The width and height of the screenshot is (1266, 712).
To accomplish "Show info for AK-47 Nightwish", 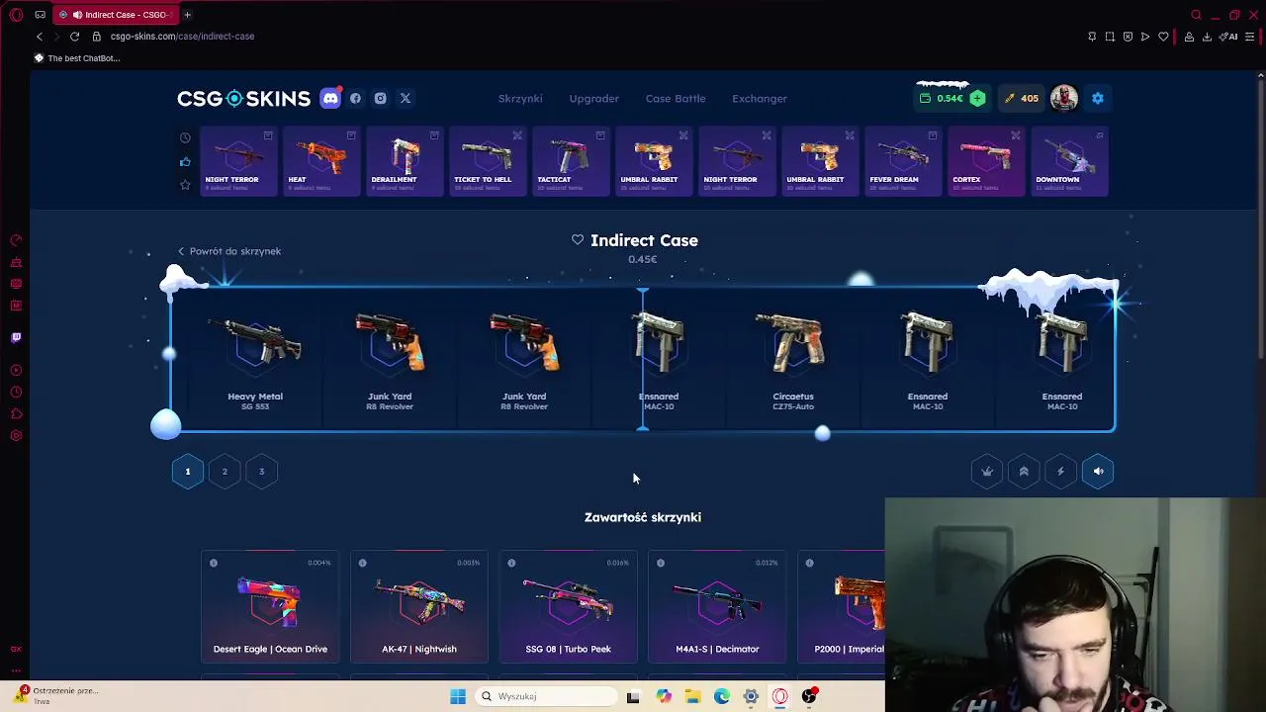I will pos(362,563).
